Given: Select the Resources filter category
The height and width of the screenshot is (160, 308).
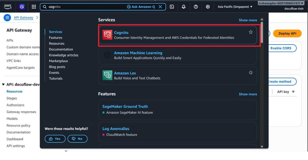Looking at the screenshot, I should click(57, 43).
